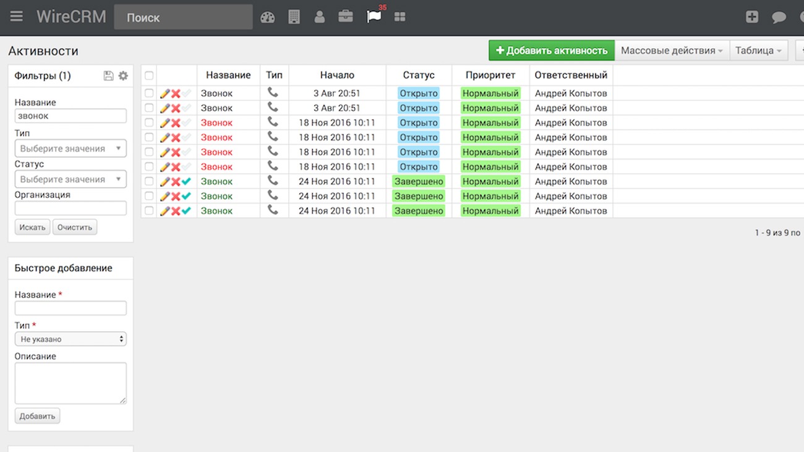Expand the Статус filter dropdown
Viewport: 804px width, 452px height.
[71, 179]
